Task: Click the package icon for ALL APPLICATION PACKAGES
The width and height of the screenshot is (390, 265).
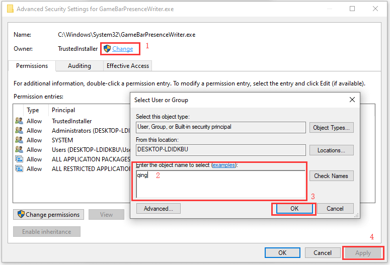Action: point(19,159)
